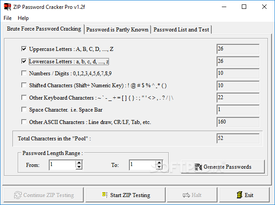Increase the To password length spinner
This screenshot has width=275, height=205.
coord(159,162)
